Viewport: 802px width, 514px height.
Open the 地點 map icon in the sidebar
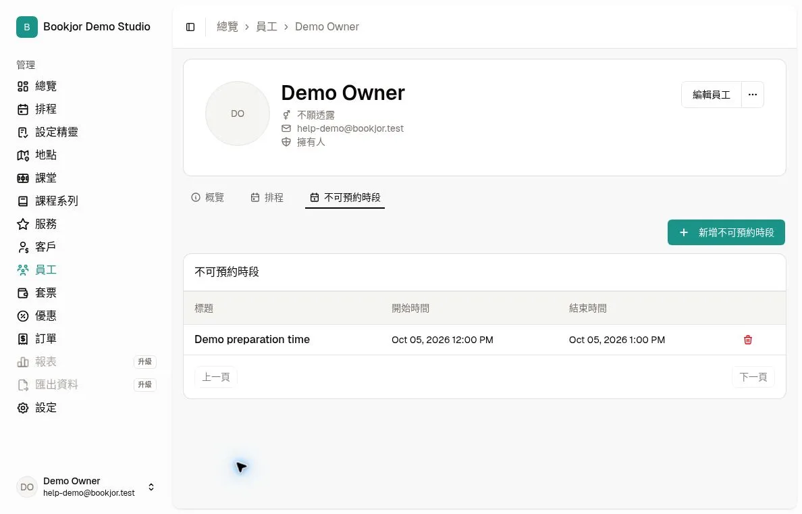coord(23,155)
